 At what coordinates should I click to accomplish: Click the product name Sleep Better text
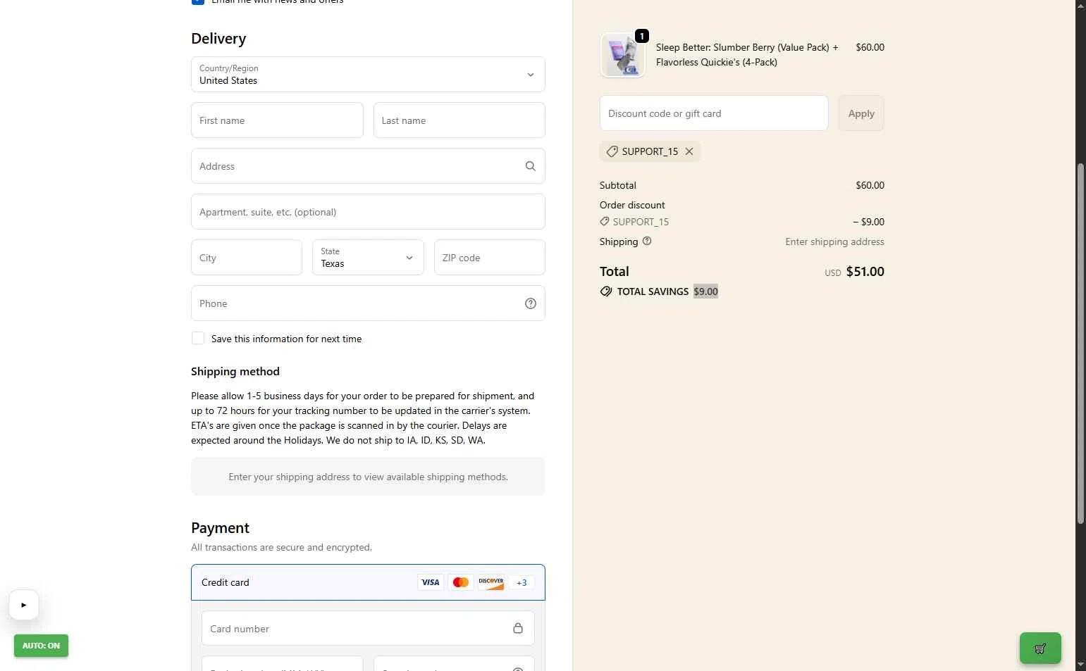pos(747,55)
